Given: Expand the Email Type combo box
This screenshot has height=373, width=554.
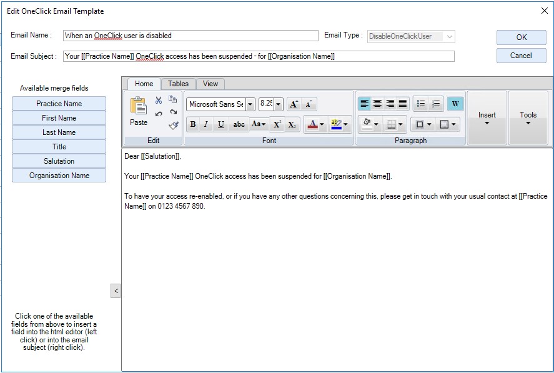Looking at the screenshot, I should (x=450, y=36).
